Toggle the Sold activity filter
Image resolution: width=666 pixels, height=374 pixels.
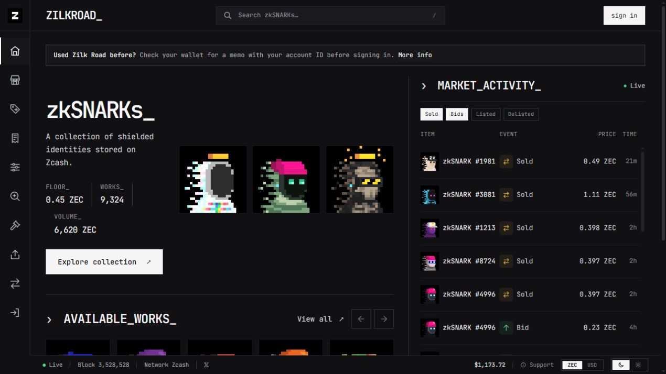432,114
